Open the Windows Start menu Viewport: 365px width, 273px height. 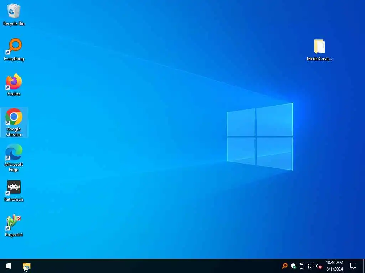click(x=9, y=266)
